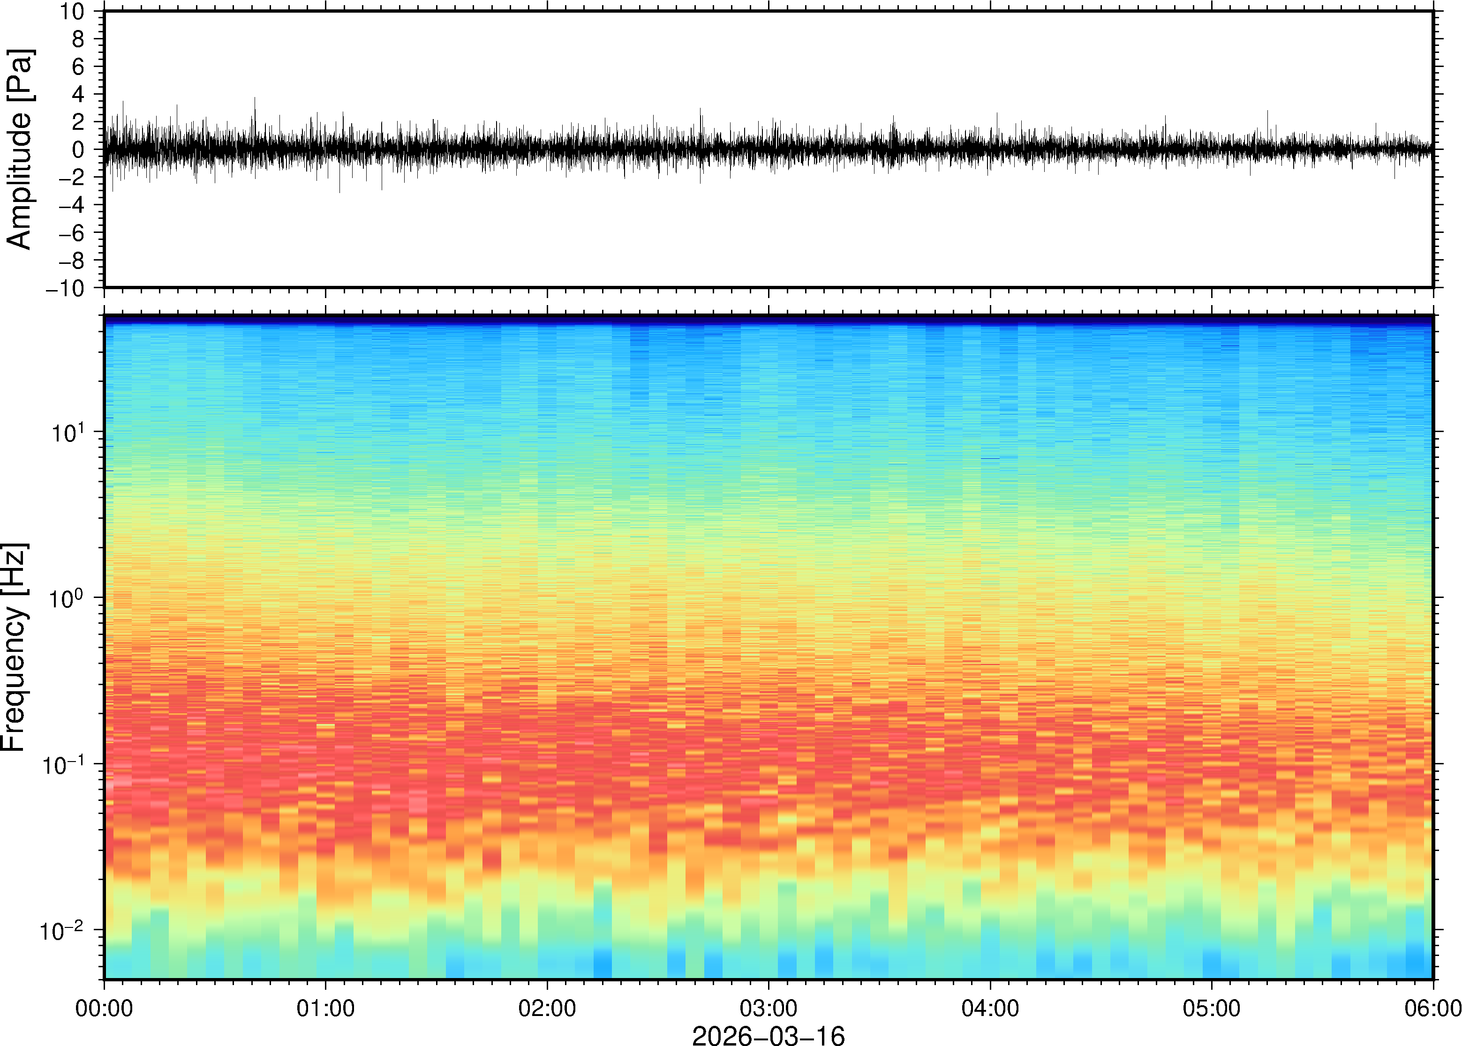This screenshot has width=1462, height=1046.
Task: Select the 04:00 time tick label
Action: (990, 1008)
